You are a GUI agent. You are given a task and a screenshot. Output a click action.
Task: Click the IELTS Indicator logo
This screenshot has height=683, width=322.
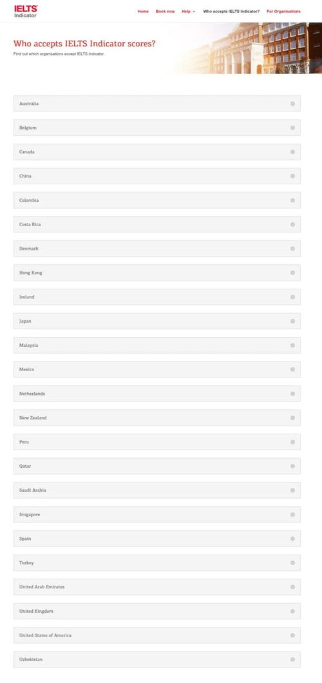26,12
